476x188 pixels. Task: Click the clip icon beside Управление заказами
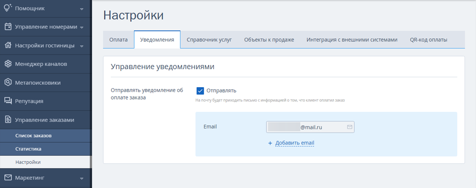point(8,120)
